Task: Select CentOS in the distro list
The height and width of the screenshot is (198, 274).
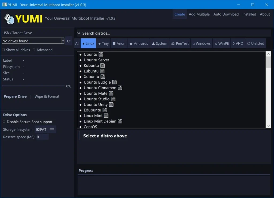Action: point(90,127)
